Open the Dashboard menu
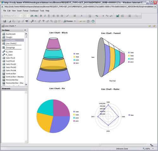The height and width of the screenshot is (151, 158). [34, 11]
